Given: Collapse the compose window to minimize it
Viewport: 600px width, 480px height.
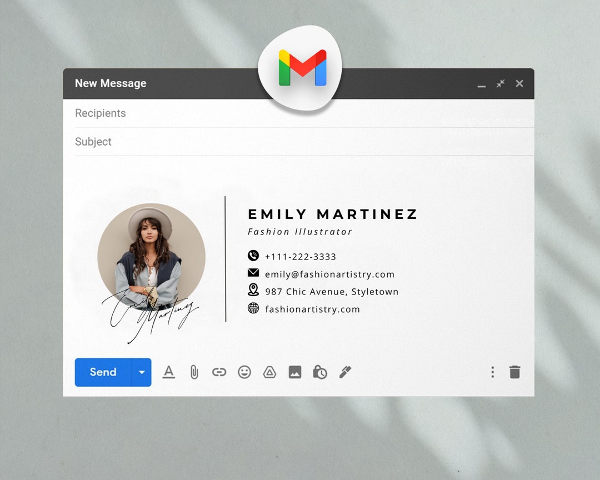Looking at the screenshot, I should [481, 84].
